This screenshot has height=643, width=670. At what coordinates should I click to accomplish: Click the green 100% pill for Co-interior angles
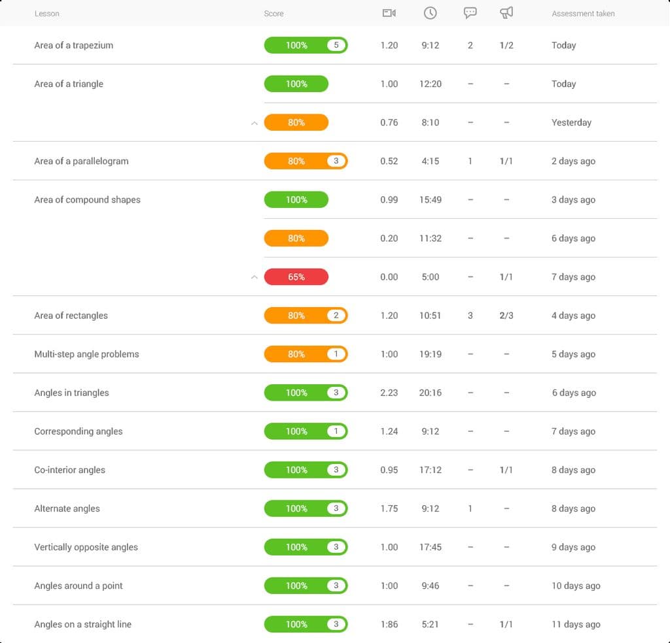pyautogui.click(x=306, y=470)
